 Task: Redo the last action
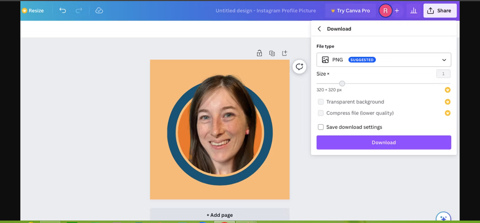79,10
